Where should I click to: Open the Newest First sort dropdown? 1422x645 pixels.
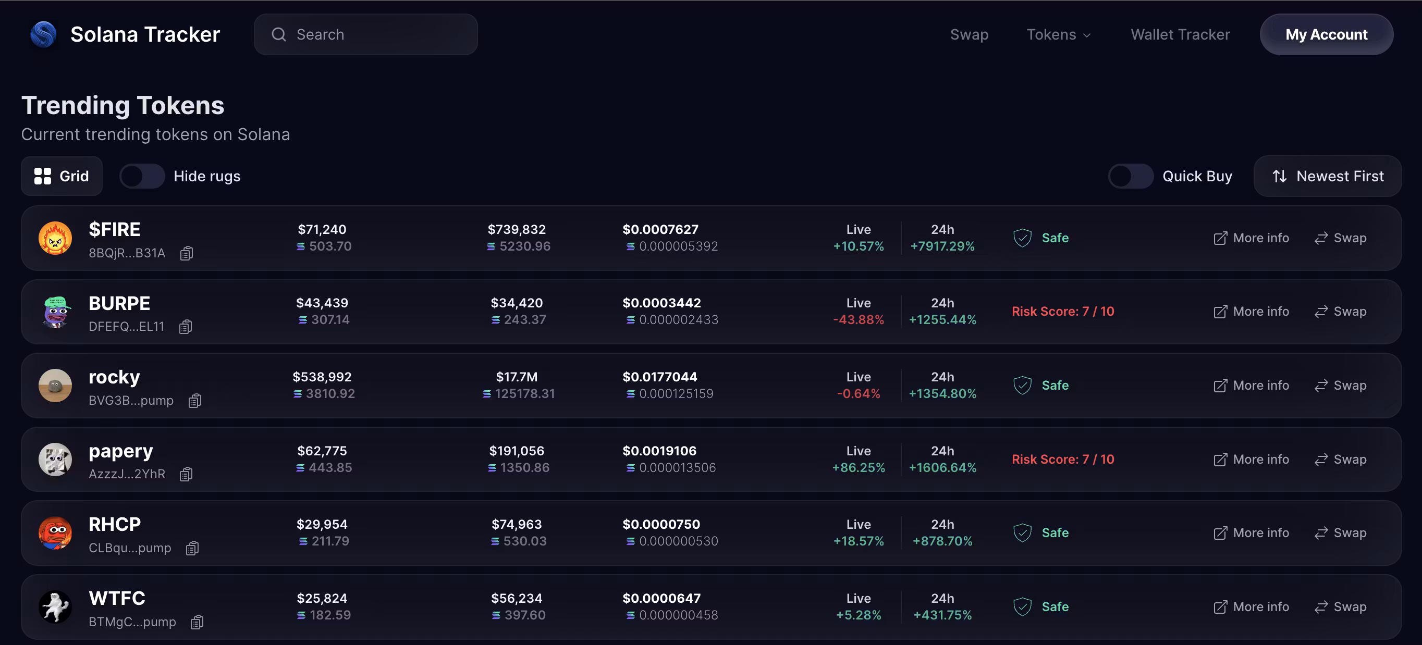1328,176
